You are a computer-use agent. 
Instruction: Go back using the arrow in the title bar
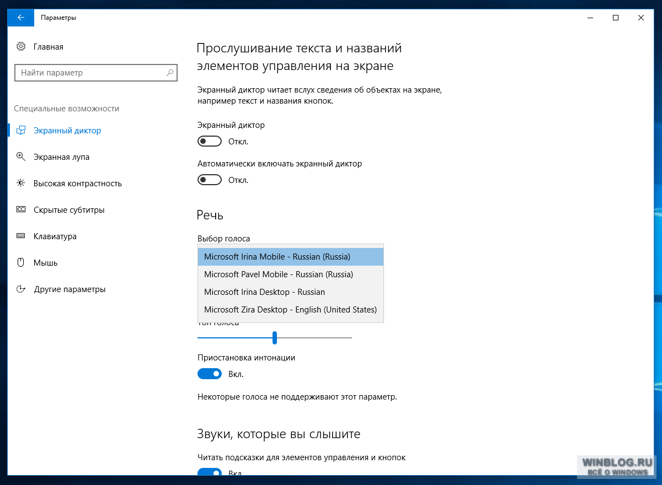coord(21,18)
